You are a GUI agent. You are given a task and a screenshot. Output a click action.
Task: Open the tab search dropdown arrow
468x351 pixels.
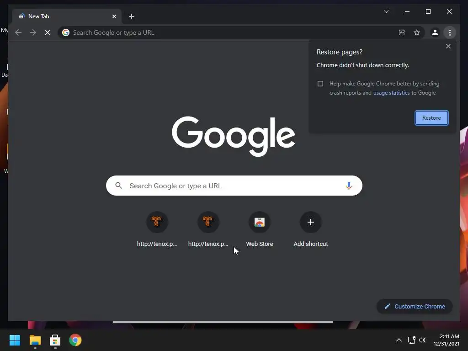click(x=386, y=11)
